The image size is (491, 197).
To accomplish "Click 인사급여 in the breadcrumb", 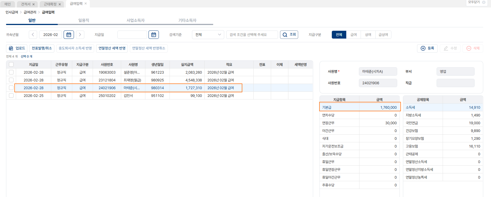I will tap(12, 12).
